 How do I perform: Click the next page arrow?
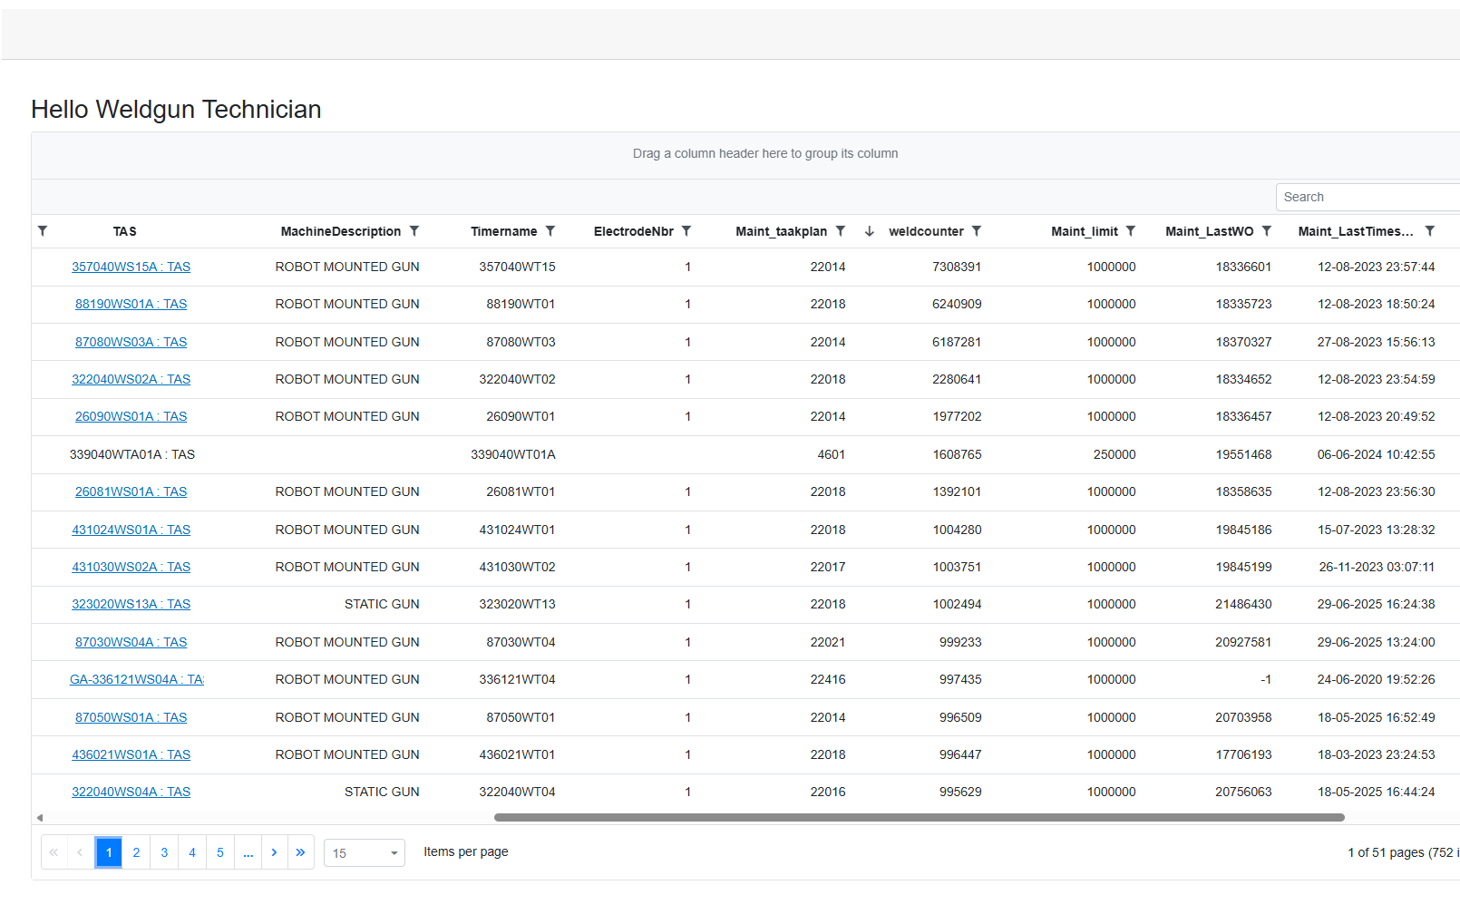(274, 852)
